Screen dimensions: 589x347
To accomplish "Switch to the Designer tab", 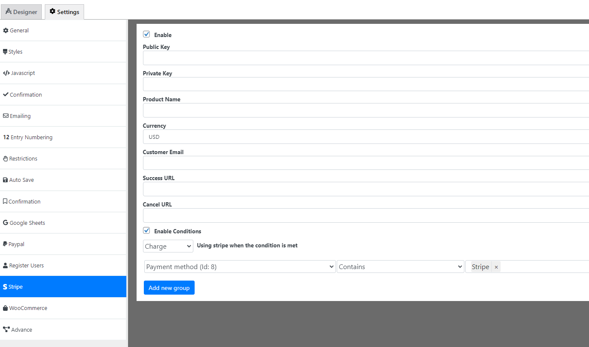I will (x=21, y=12).
